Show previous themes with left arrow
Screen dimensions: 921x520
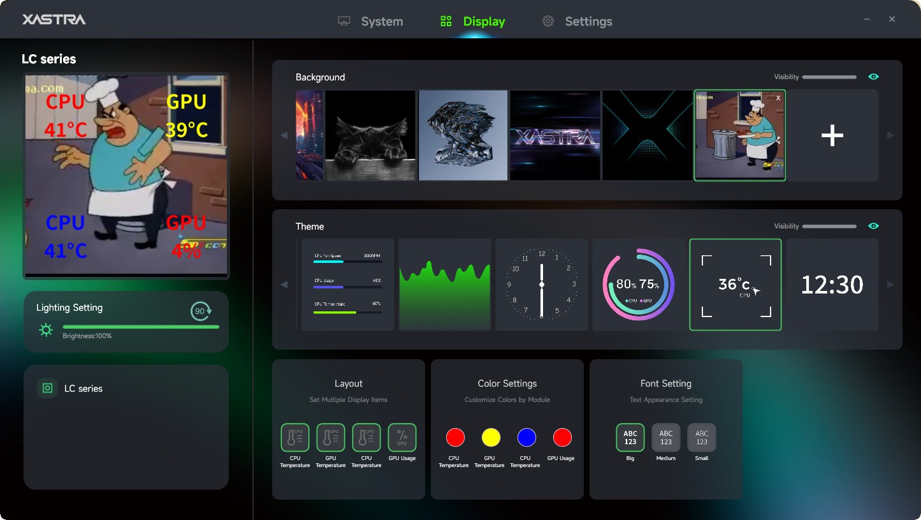(284, 285)
